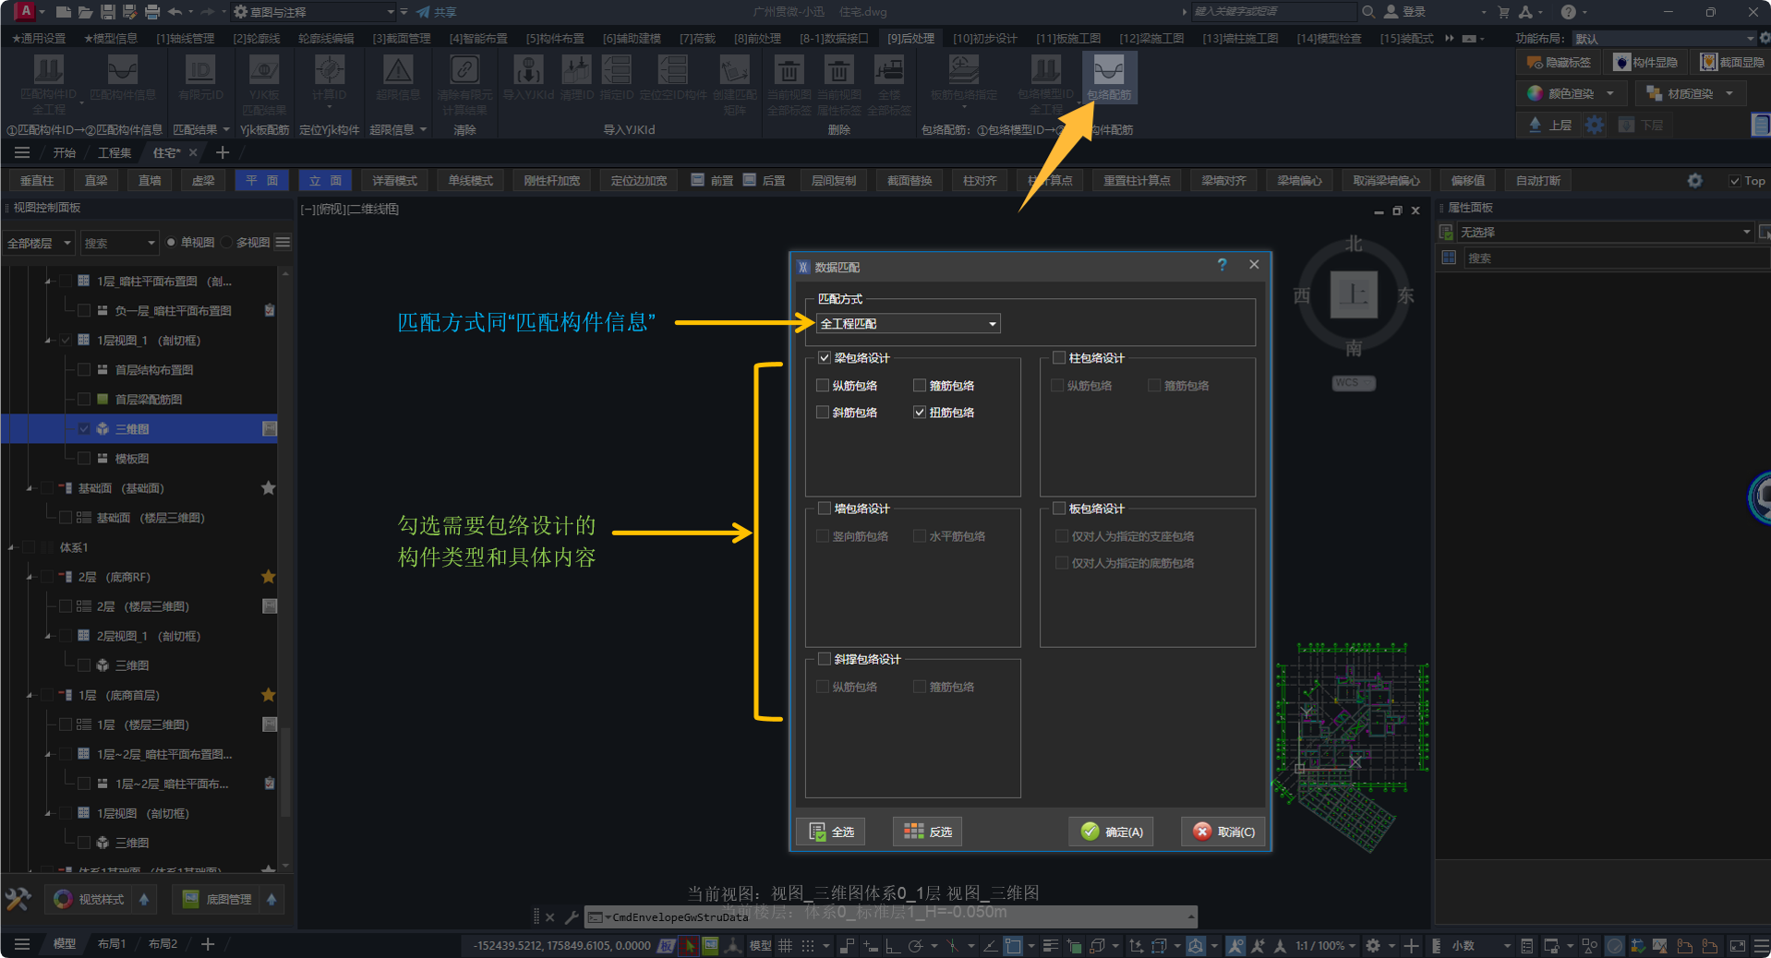
Task: Uncheck the 扭筋包络 checkbox
Action: click(920, 413)
